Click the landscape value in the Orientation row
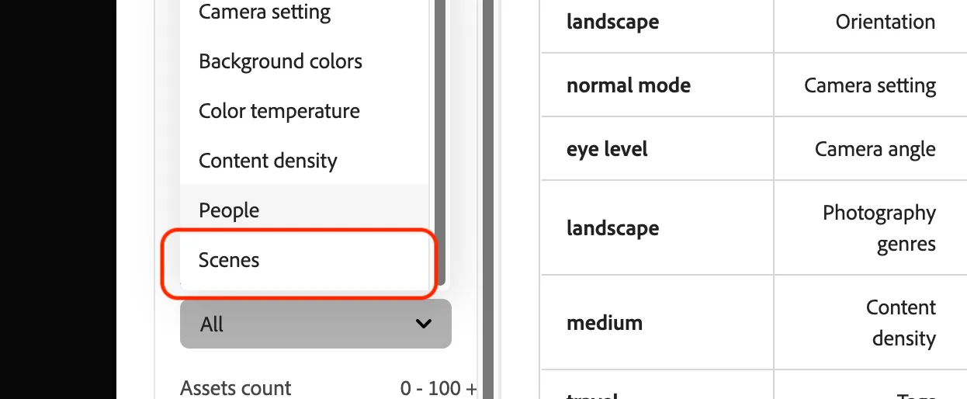Image resolution: width=967 pixels, height=399 pixels. click(613, 22)
